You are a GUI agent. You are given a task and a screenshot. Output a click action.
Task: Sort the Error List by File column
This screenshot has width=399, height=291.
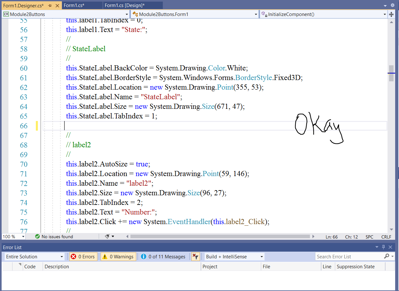point(291,266)
